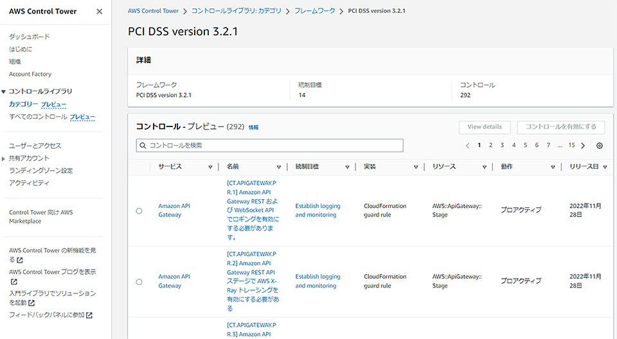
Task: Sort by 動作 column
Action: click(553, 167)
